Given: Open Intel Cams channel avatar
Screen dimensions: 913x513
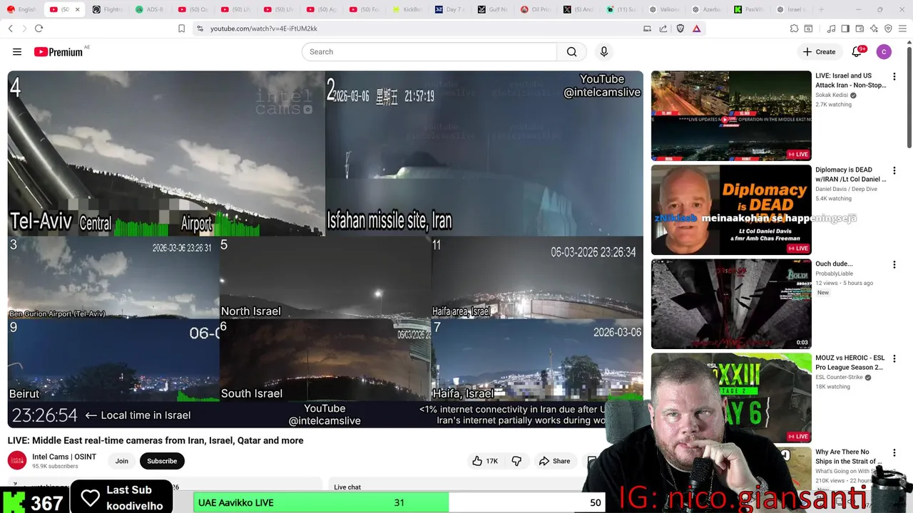Looking at the screenshot, I should pyautogui.click(x=17, y=461).
